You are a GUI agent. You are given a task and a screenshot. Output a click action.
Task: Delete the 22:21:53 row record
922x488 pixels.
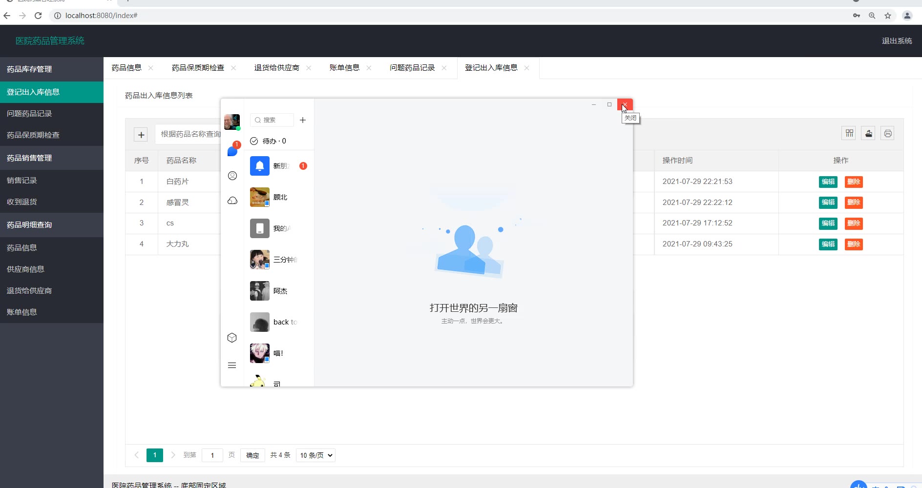click(854, 182)
